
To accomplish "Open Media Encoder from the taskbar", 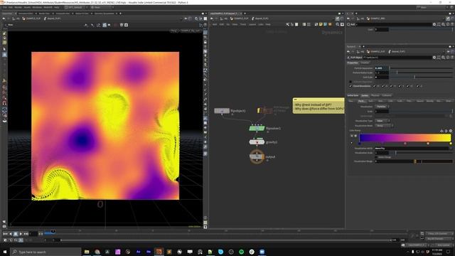I will tap(149, 252).
